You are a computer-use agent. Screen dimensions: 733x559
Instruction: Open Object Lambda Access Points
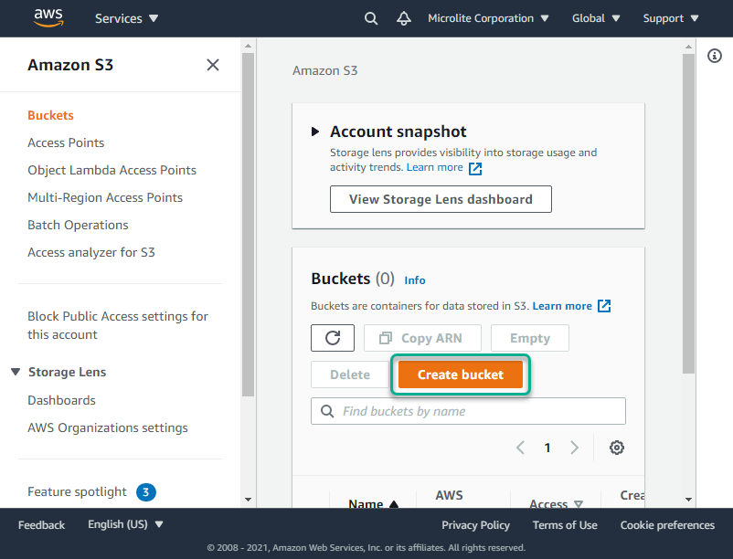(x=112, y=171)
